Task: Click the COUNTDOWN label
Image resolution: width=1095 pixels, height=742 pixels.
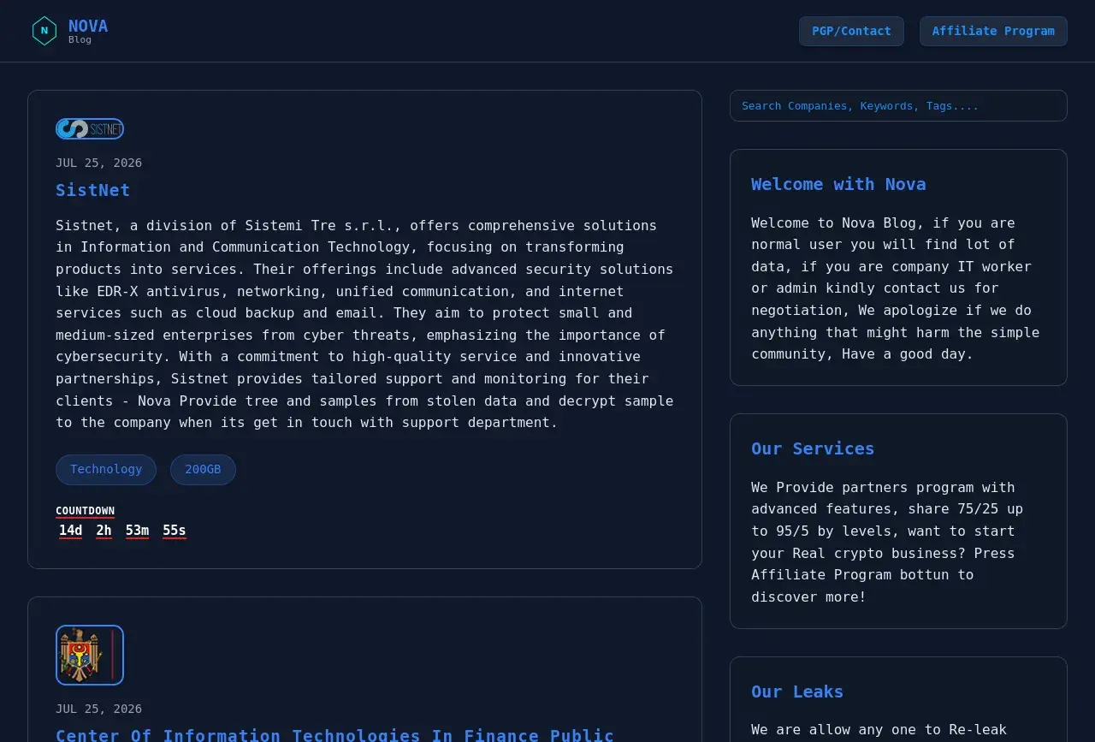Action: click(x=86, y=511)
